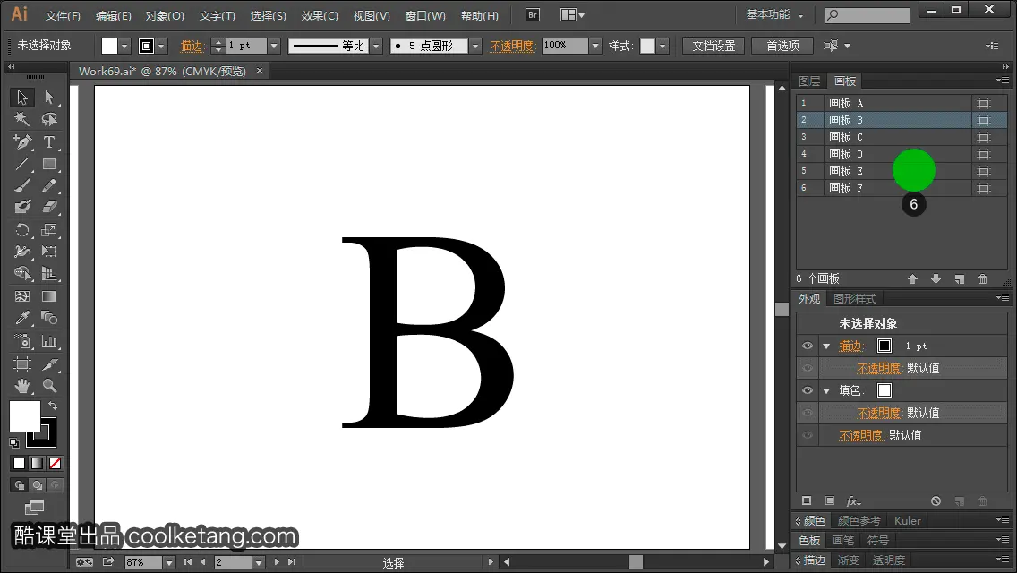Toggle visibility of 填色 appearance row
This screenshot has height=573, width=1017.
808,390
